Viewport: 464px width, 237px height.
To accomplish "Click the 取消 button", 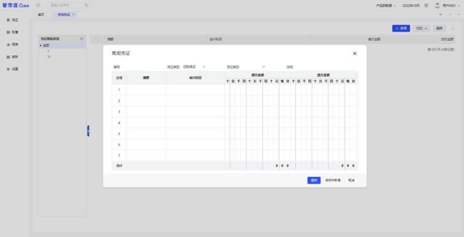I will [351, 180].
